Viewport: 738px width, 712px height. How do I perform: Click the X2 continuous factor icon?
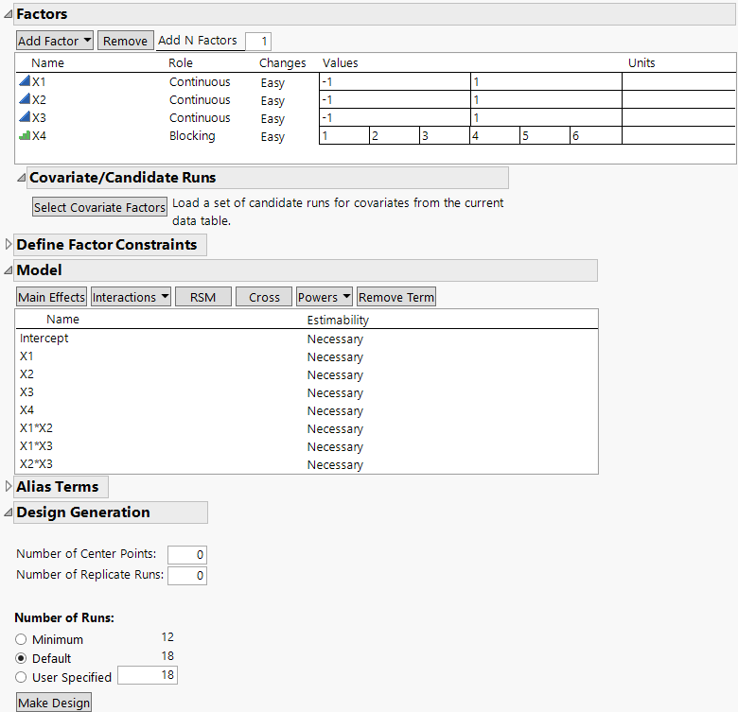(x=25, y=99)
